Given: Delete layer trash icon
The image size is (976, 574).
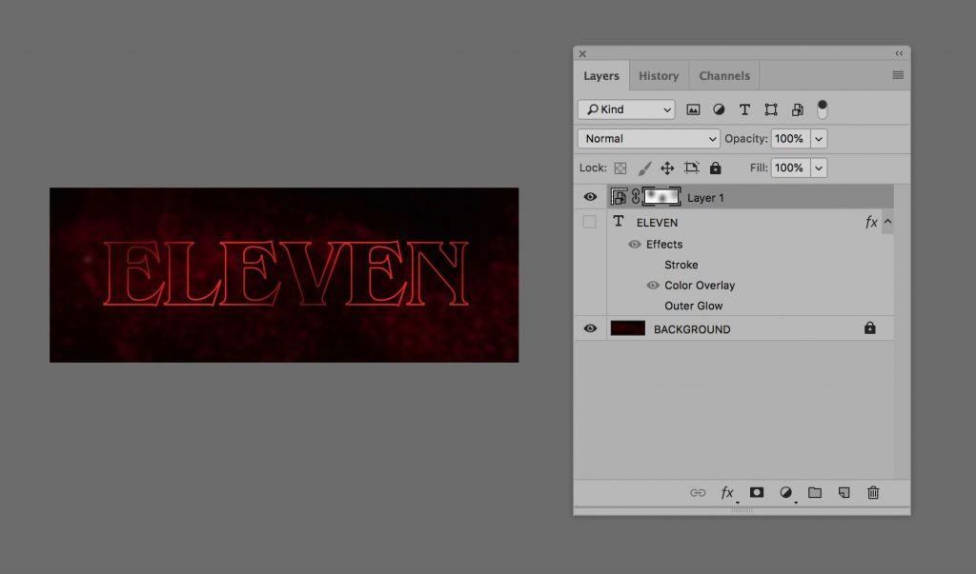Looking at the screenshot, I should point(873,492).
